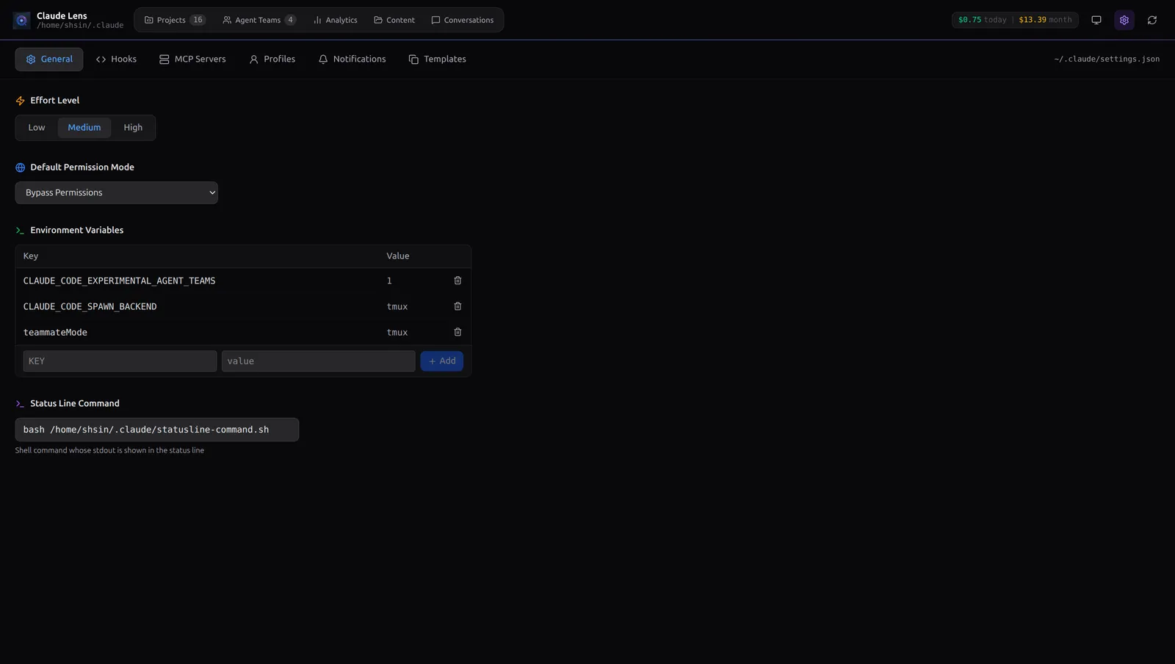Click the monitor display icon in header
Screen dimensions: 1175x664
click(1096, 20)
